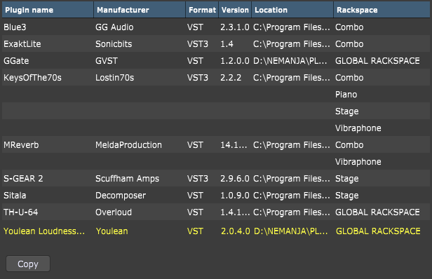432x279 pixels.
Task: Click the Location column header
Action: tap(292, 10)
